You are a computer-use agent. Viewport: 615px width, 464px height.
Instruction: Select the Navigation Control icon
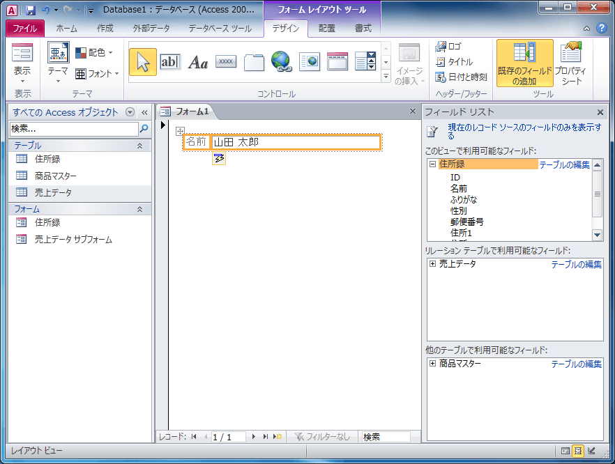[x=337, y=62]
